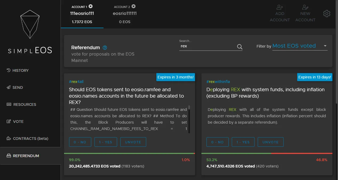Click the Contracts puzzle icon

click(x=9, y=138)
